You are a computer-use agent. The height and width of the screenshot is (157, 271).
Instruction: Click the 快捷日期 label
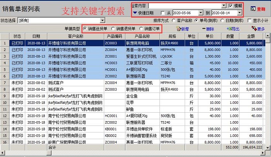146,13
